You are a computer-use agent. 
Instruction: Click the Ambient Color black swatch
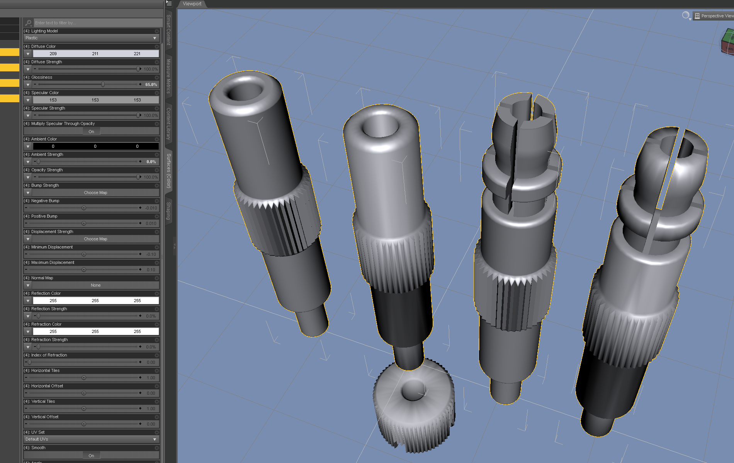point(95,146)
